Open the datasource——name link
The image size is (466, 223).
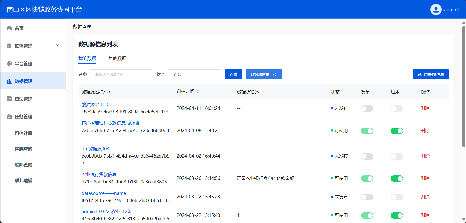click(104, 193)
